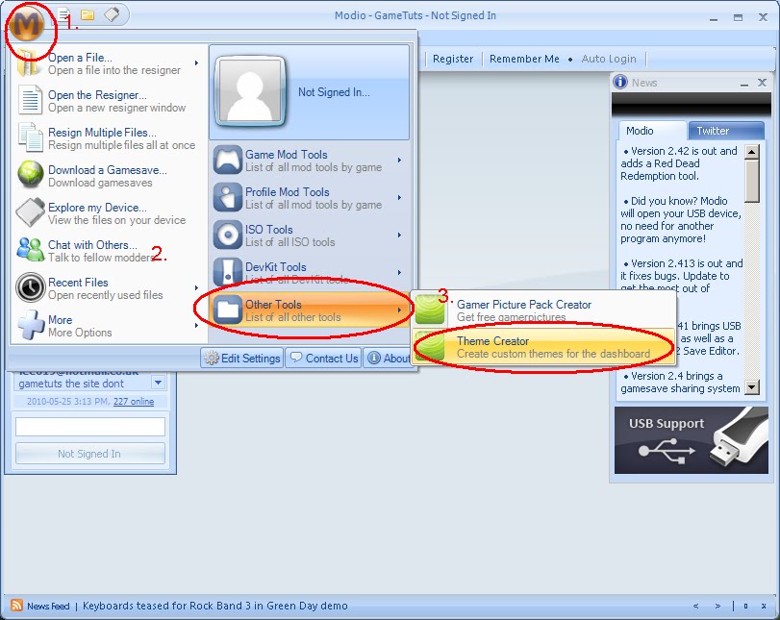The image size is (780, 620).
Task: Click the USB Support banner
Action: point(691,440)
